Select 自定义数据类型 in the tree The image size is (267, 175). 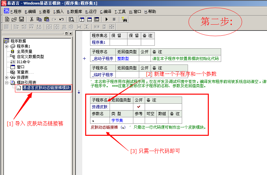coord(30,56)
